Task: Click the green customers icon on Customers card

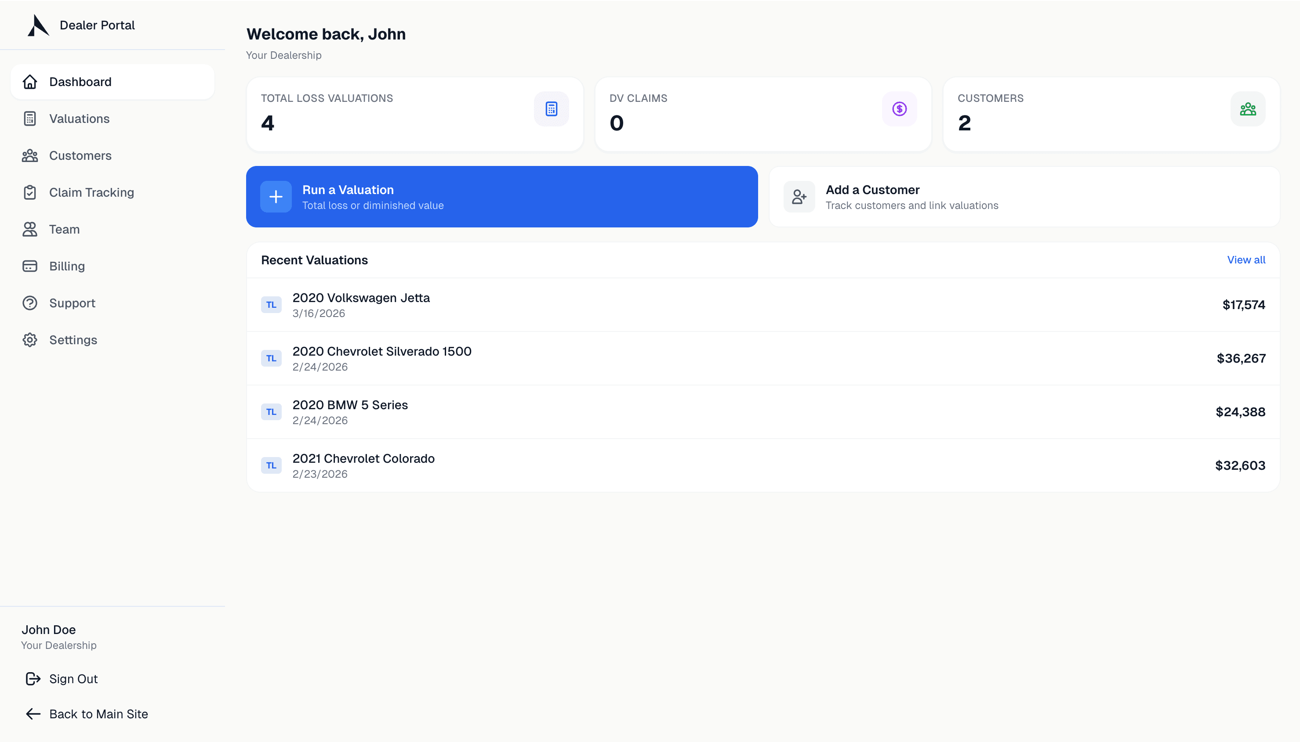Action: point(1247,108)
